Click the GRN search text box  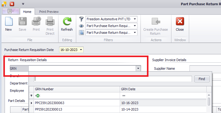click(x=113, y=79)
